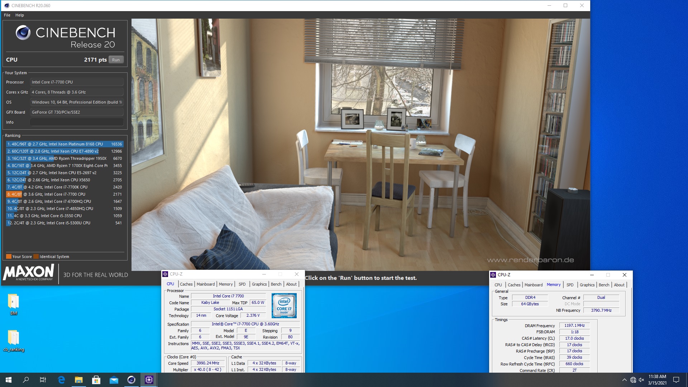Select Caches tab in right CPU-Z window

pyautogui.click(x=514, y=285)
